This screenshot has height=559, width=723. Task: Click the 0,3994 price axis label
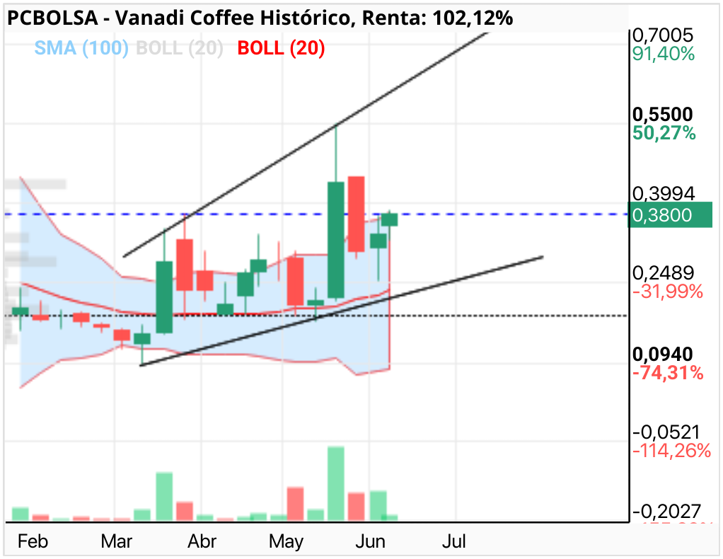click(664, 194)
